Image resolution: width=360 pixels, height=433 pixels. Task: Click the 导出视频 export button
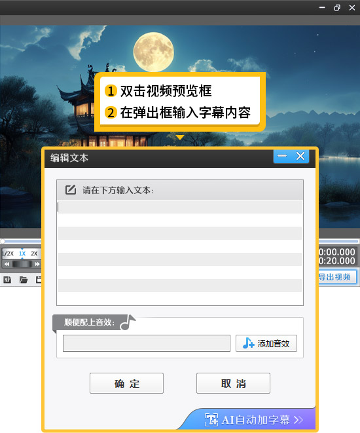coord(337,276)
